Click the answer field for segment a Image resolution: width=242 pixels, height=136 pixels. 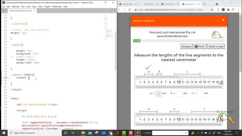(x=158, y=94)
